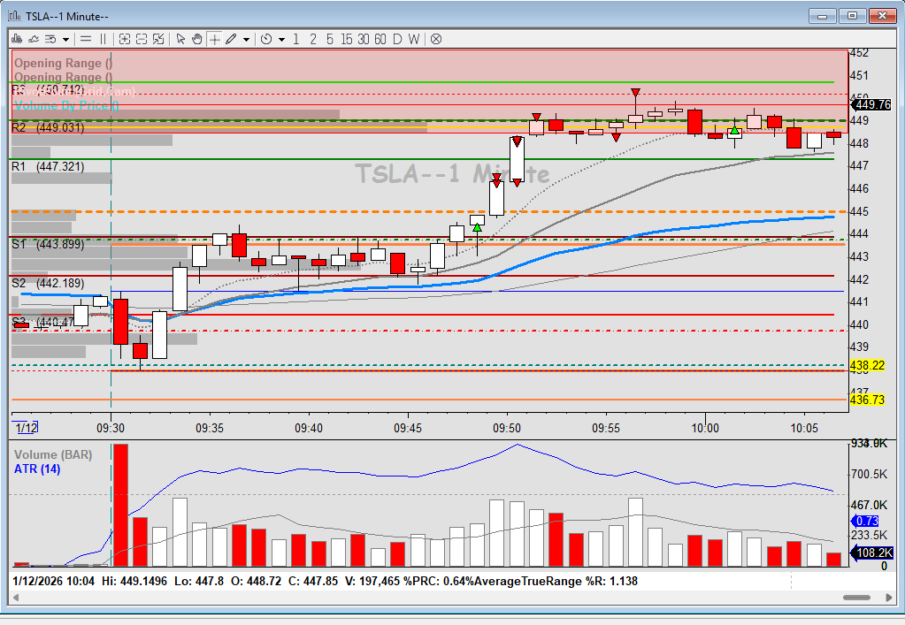Image resolution: width=905 pixels, height=625 pixels.
Task: Click the zoom out icon
Action: (x=142, y=39)
